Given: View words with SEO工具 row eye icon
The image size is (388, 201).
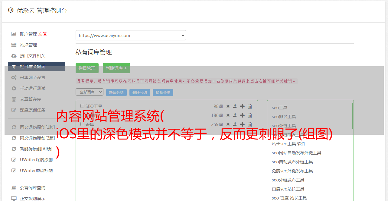Looking at the screenshot, I should 228,106.
